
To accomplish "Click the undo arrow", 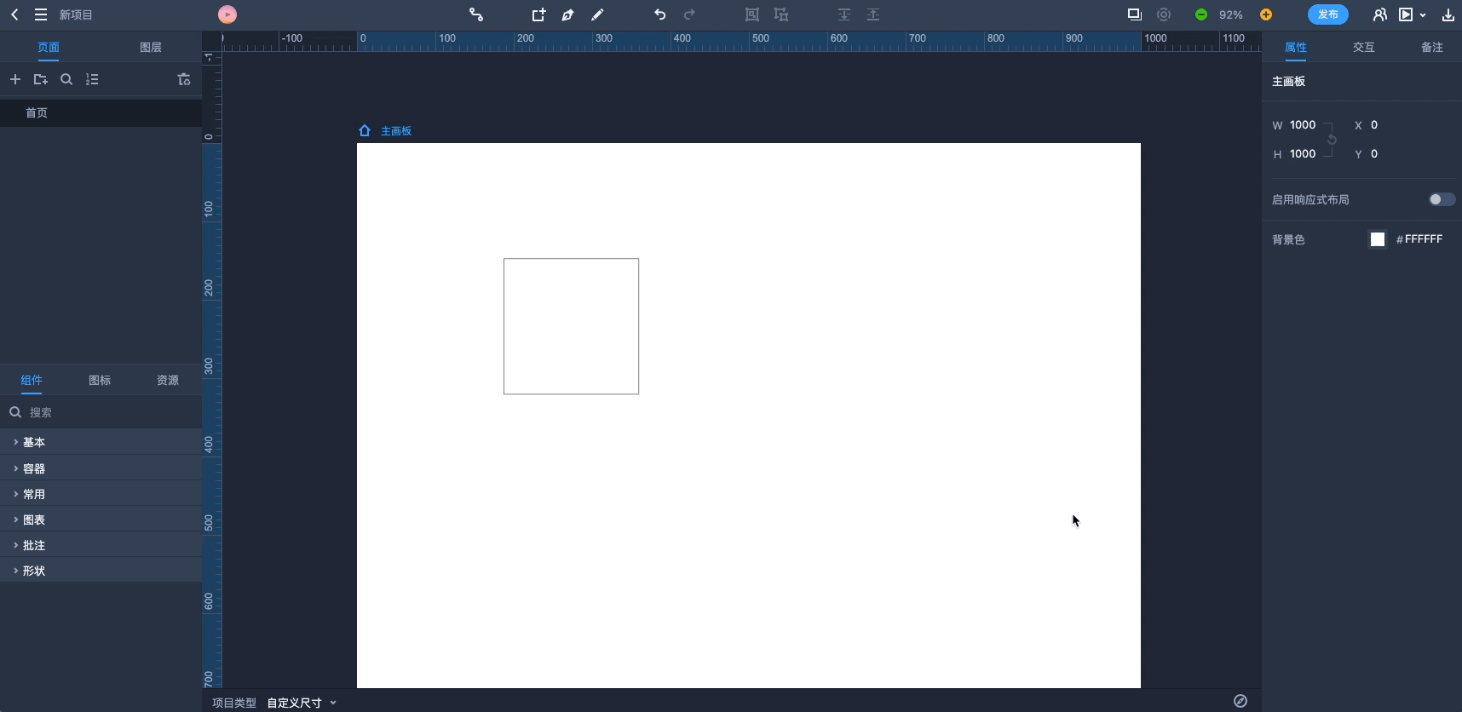I will pos(659,14).
